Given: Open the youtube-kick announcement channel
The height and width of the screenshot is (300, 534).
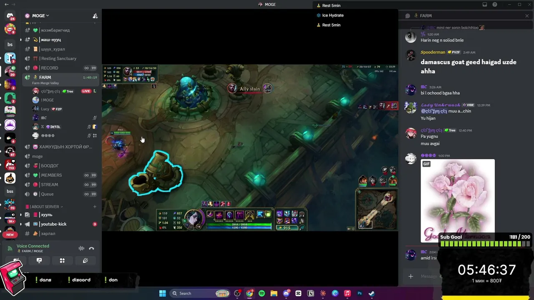Looking at the screenshot, I should [x=60, y=224].
